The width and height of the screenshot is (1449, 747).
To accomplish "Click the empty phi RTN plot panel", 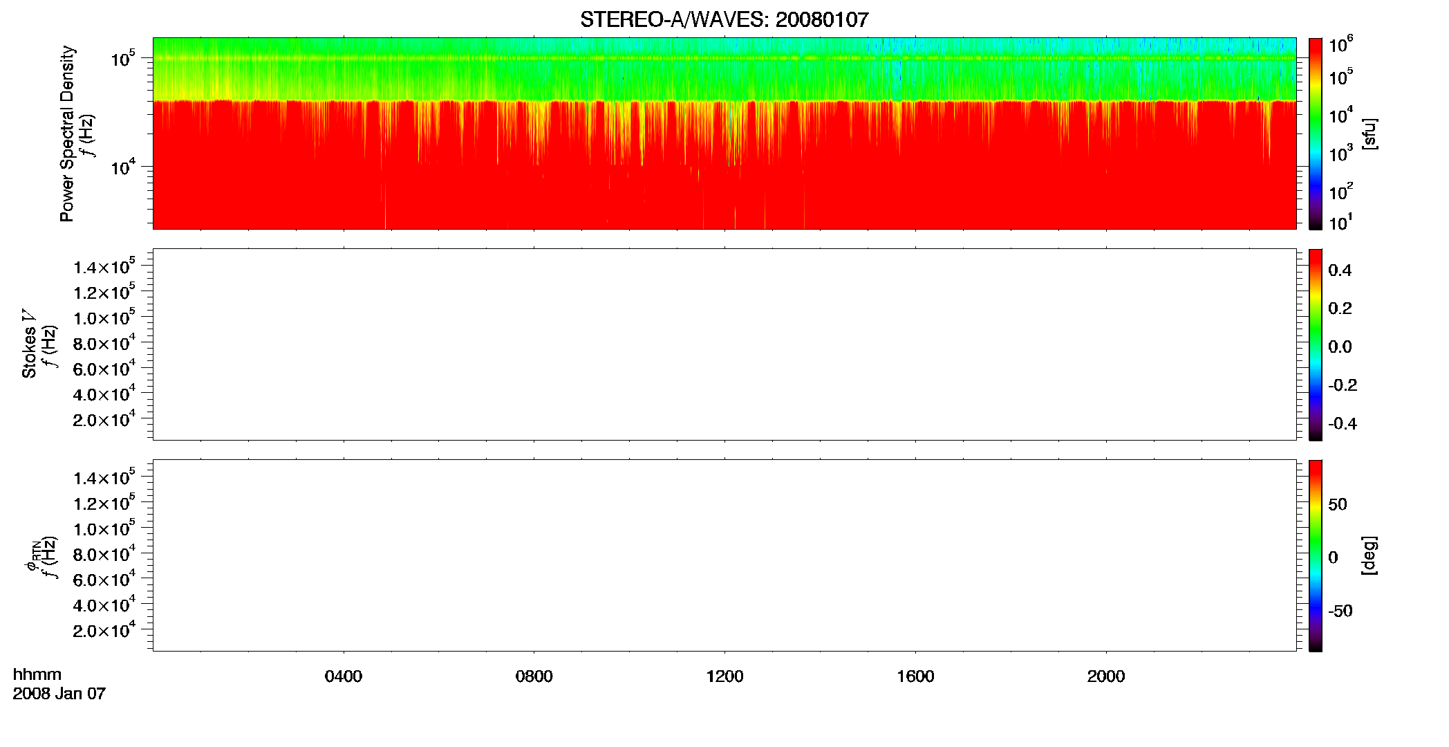I will [x=724, y=555].
